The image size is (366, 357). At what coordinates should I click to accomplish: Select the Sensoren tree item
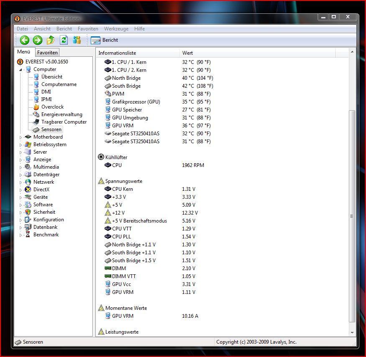pyautogui.click(x=47, y=129)
